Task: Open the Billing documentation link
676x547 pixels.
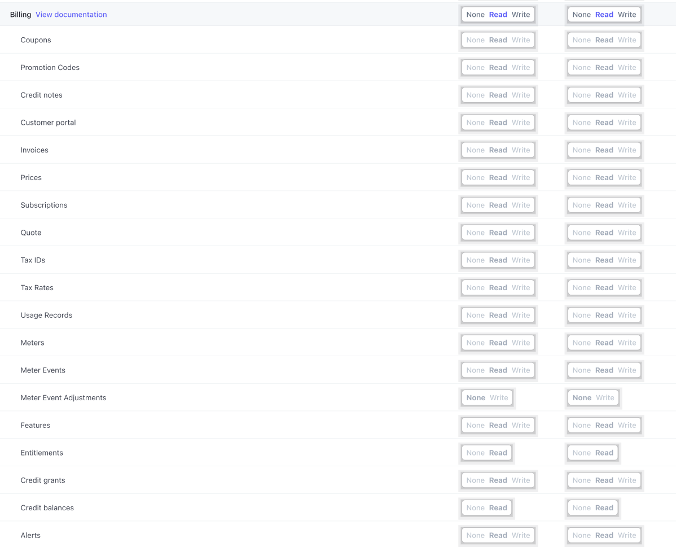Action: (x=71, y=14)
